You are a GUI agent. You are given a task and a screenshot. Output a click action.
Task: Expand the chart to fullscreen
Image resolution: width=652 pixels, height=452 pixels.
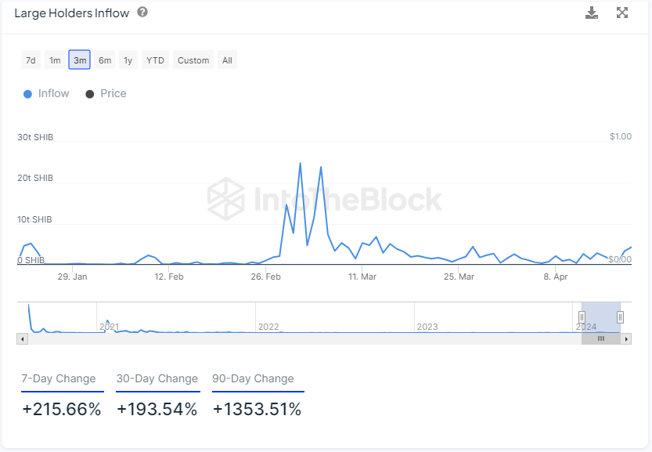coord(622,13)
